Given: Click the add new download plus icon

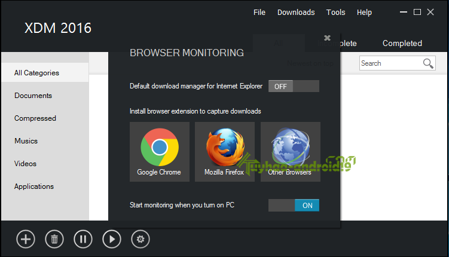Looking at the screenshot, I should 26,239.
